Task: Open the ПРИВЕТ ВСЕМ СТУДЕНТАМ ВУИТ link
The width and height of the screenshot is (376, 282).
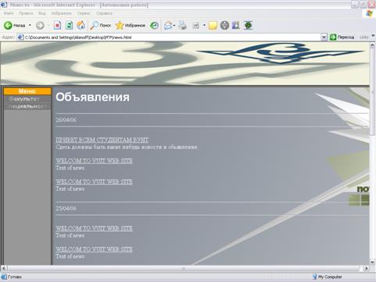Action: pyautogui.click(x=102, y=140)
